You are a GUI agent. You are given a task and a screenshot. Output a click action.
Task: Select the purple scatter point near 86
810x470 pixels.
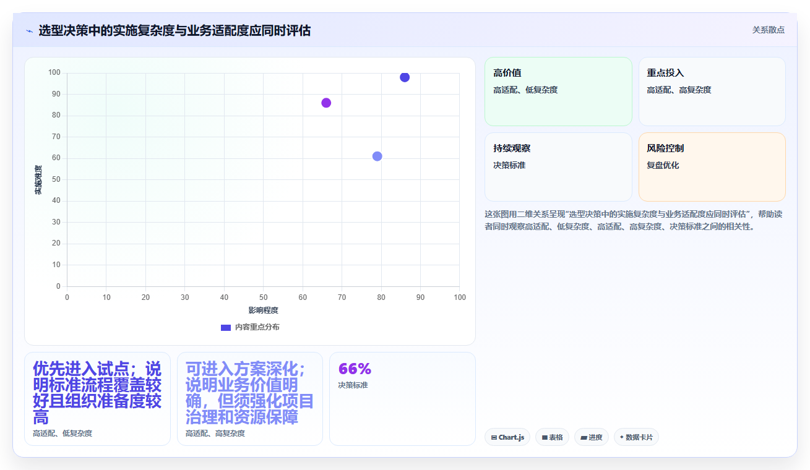326,103
